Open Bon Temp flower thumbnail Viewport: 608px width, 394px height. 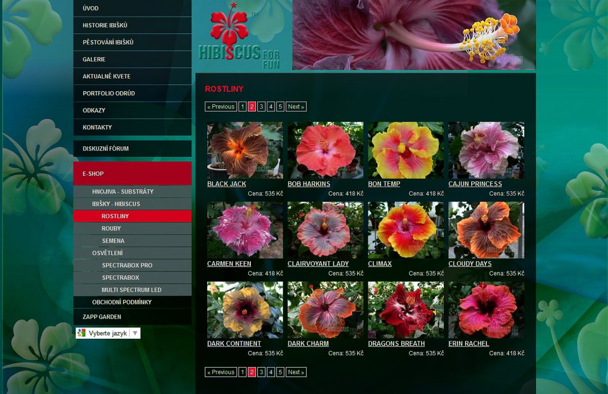[406, 150]
